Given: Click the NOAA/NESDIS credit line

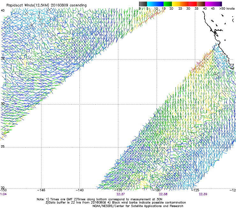Looking at the screenshot, I should 138,206.
